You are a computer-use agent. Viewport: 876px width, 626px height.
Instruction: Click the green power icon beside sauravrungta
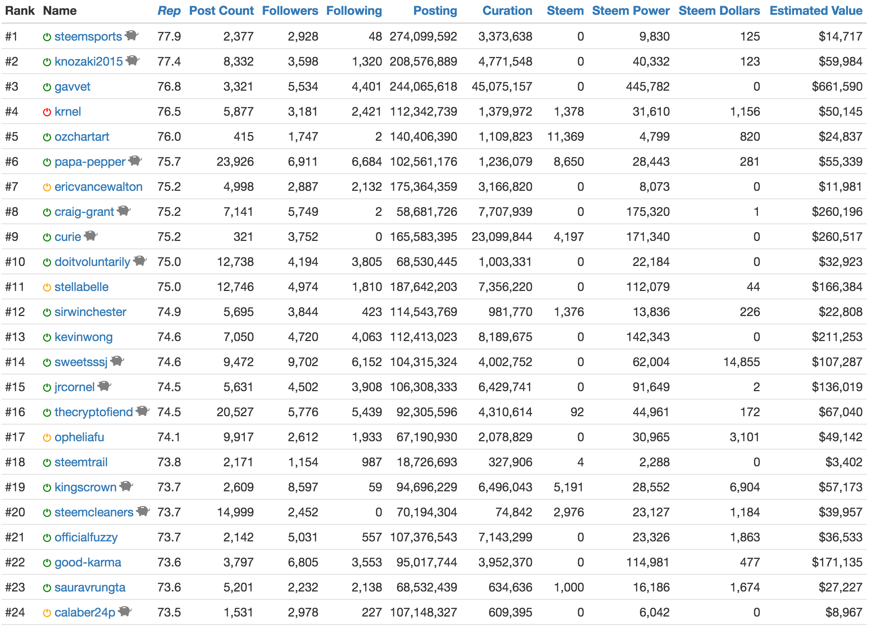47,588
